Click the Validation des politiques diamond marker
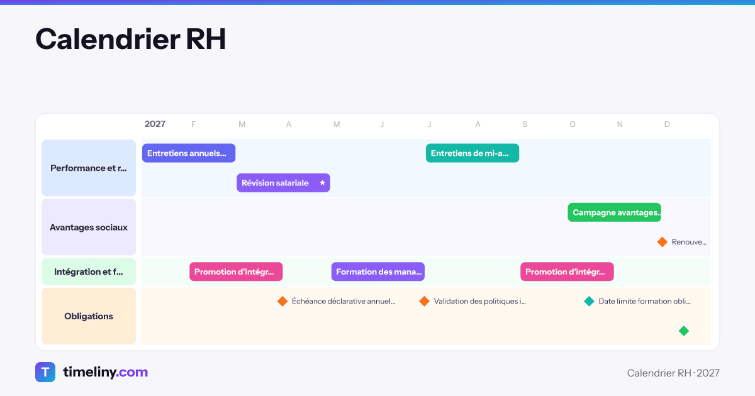 (x=425, y=301)
